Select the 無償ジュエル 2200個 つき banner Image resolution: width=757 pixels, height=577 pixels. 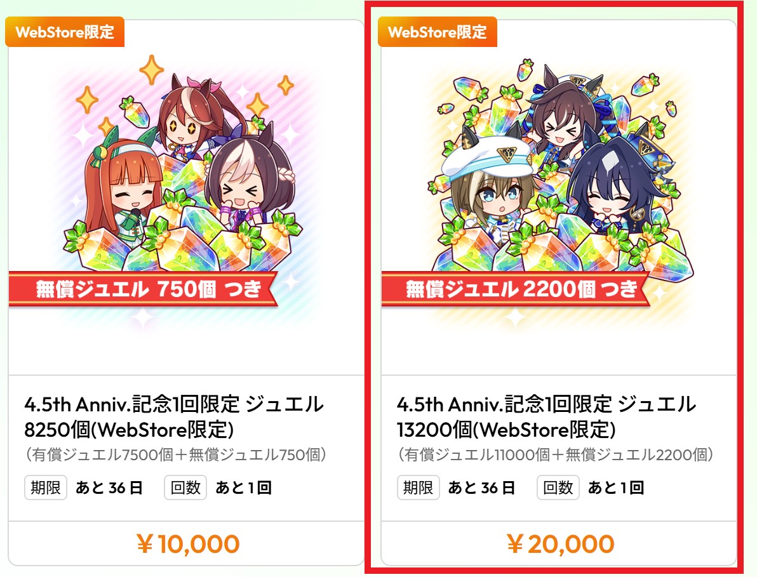(516, 289)
